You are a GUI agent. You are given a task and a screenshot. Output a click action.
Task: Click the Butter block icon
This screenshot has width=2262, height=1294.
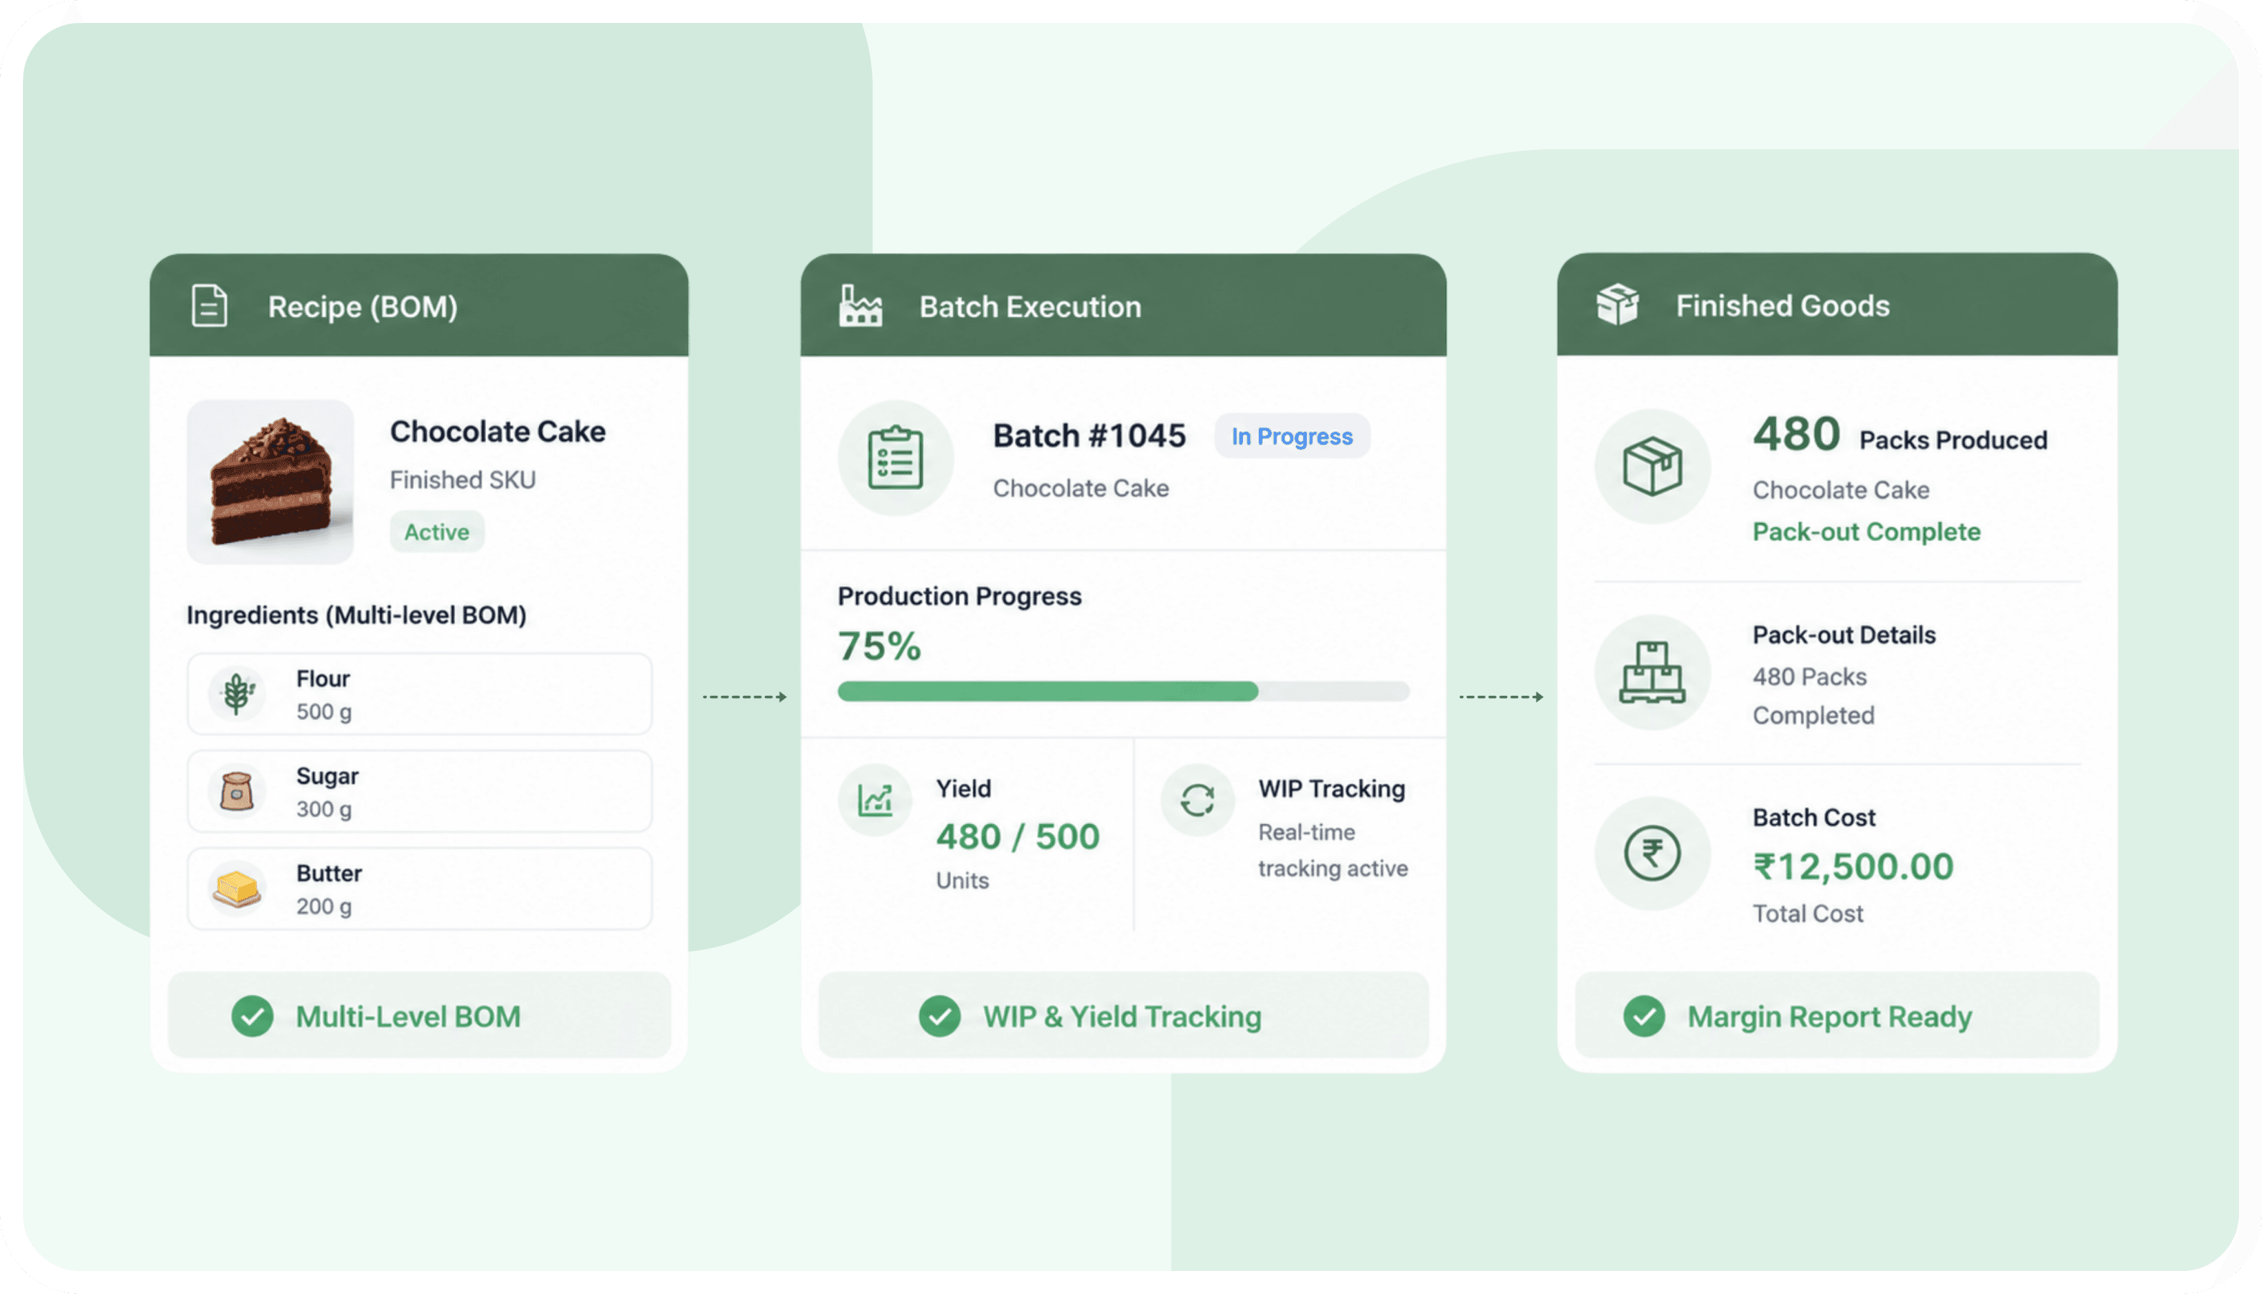click(x=237, y=888)
